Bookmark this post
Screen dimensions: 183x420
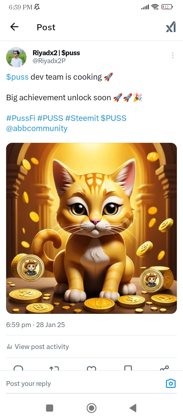coord(128,368)
